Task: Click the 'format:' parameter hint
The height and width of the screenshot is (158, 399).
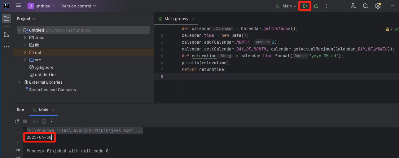Action: (x=301, y=56)
